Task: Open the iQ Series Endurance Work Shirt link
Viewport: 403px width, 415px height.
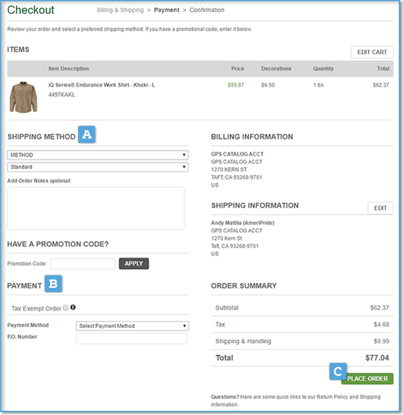Action: point(101,85)
